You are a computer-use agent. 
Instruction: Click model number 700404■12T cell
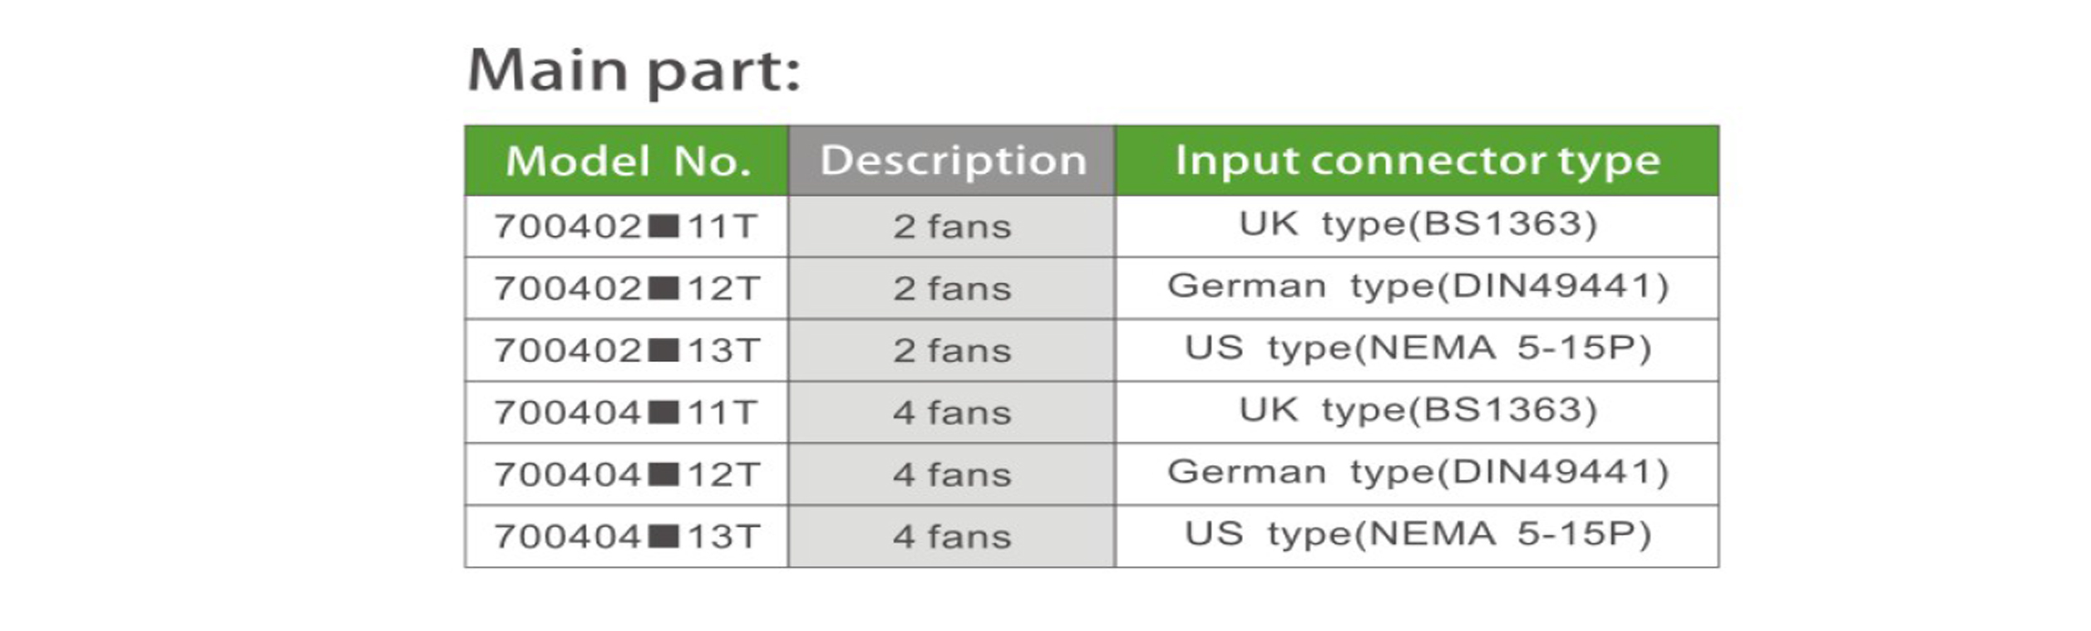pos(626,475)
